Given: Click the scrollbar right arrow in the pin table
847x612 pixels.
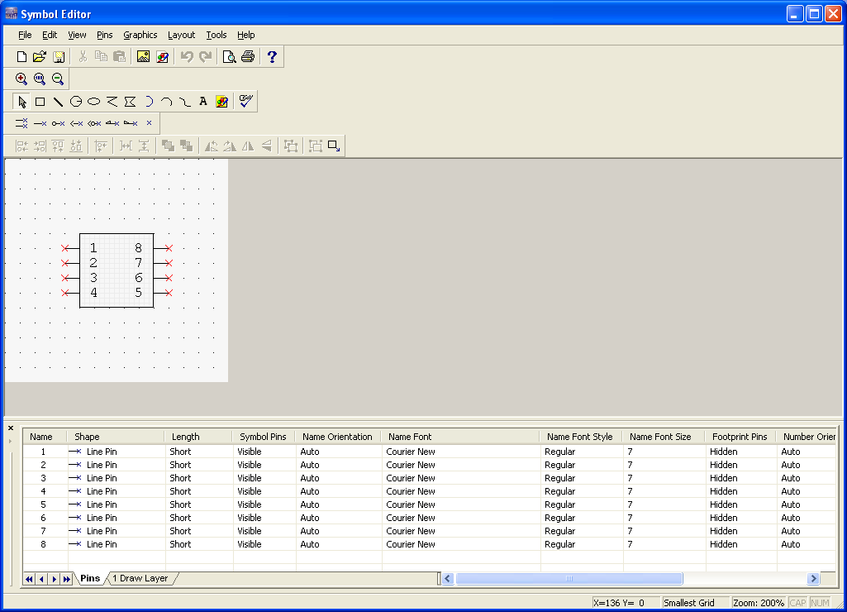Looking at the screenshot, I should 813,578.
